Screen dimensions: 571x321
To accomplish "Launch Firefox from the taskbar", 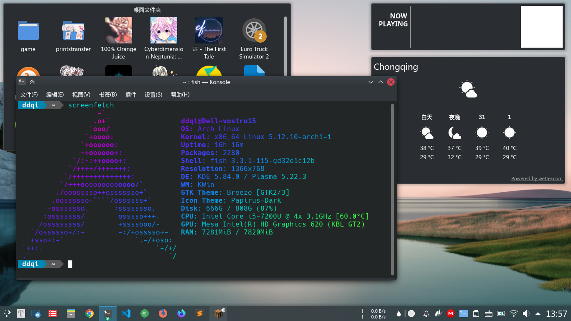I will pos(163,313).
